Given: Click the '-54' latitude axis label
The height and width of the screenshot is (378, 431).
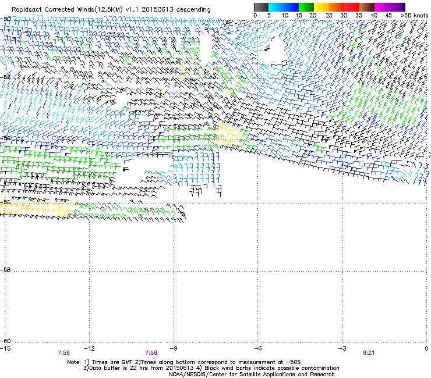Looking at the screenshot, I should [x=5, y=138].
